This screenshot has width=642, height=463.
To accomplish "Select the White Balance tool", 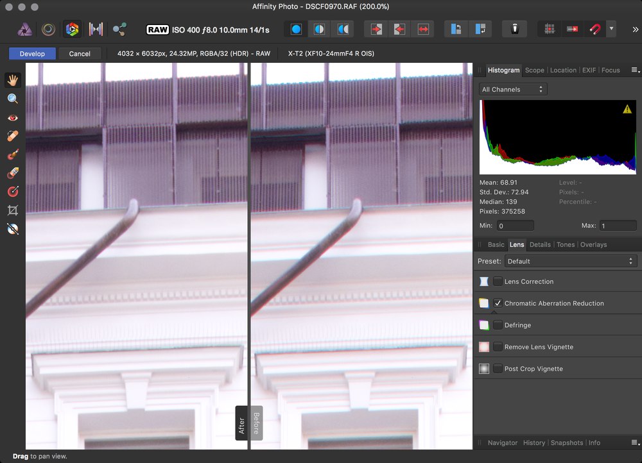I will (13, 229).
